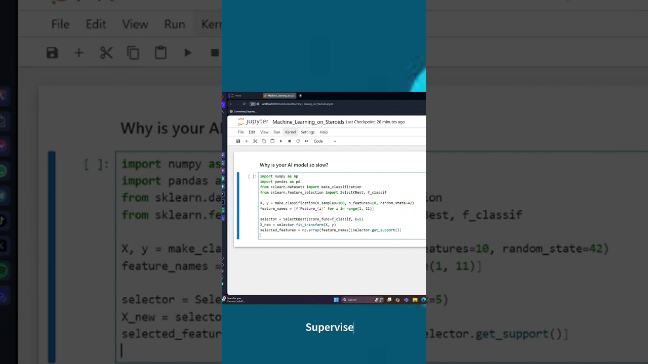The image size is (648, 364).
Task: Open Task View from the taskbar
Action: coord(389,300)
